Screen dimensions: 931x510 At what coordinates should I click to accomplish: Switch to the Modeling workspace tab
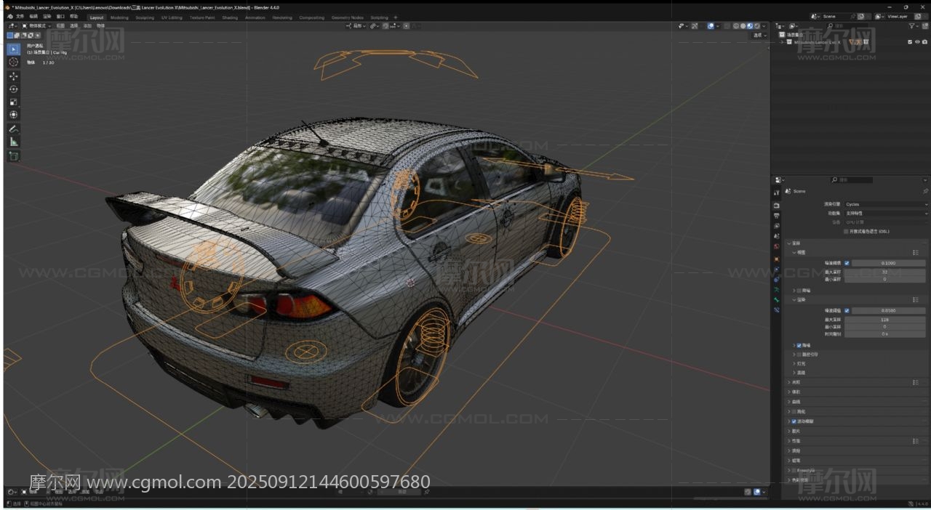tap(119, 17)
